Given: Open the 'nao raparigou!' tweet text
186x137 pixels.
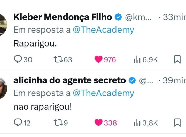Looking at the screenshot, I should 43,107.
